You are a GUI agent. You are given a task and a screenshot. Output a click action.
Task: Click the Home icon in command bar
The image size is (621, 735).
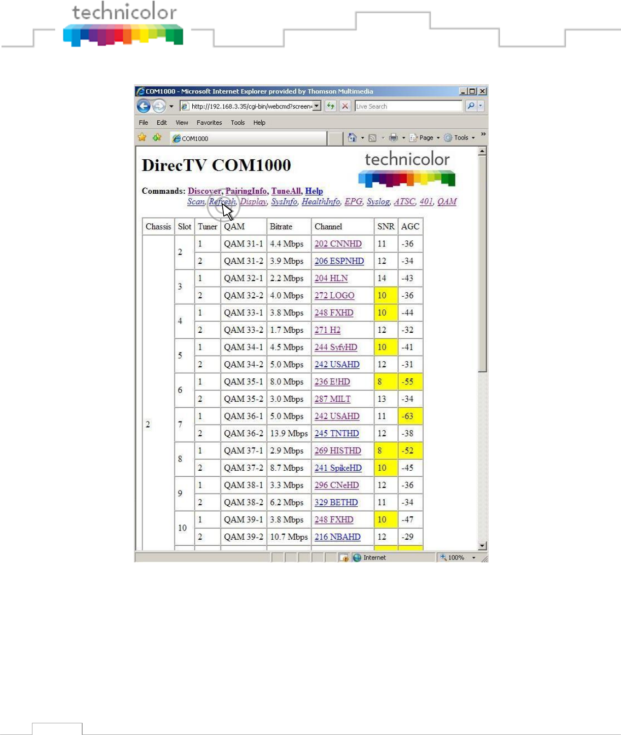(352, 137)
